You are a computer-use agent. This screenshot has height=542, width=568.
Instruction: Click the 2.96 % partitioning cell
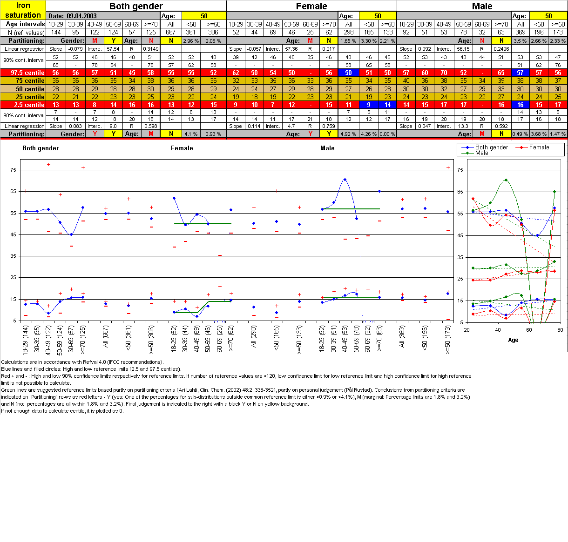tap(191, 41)
